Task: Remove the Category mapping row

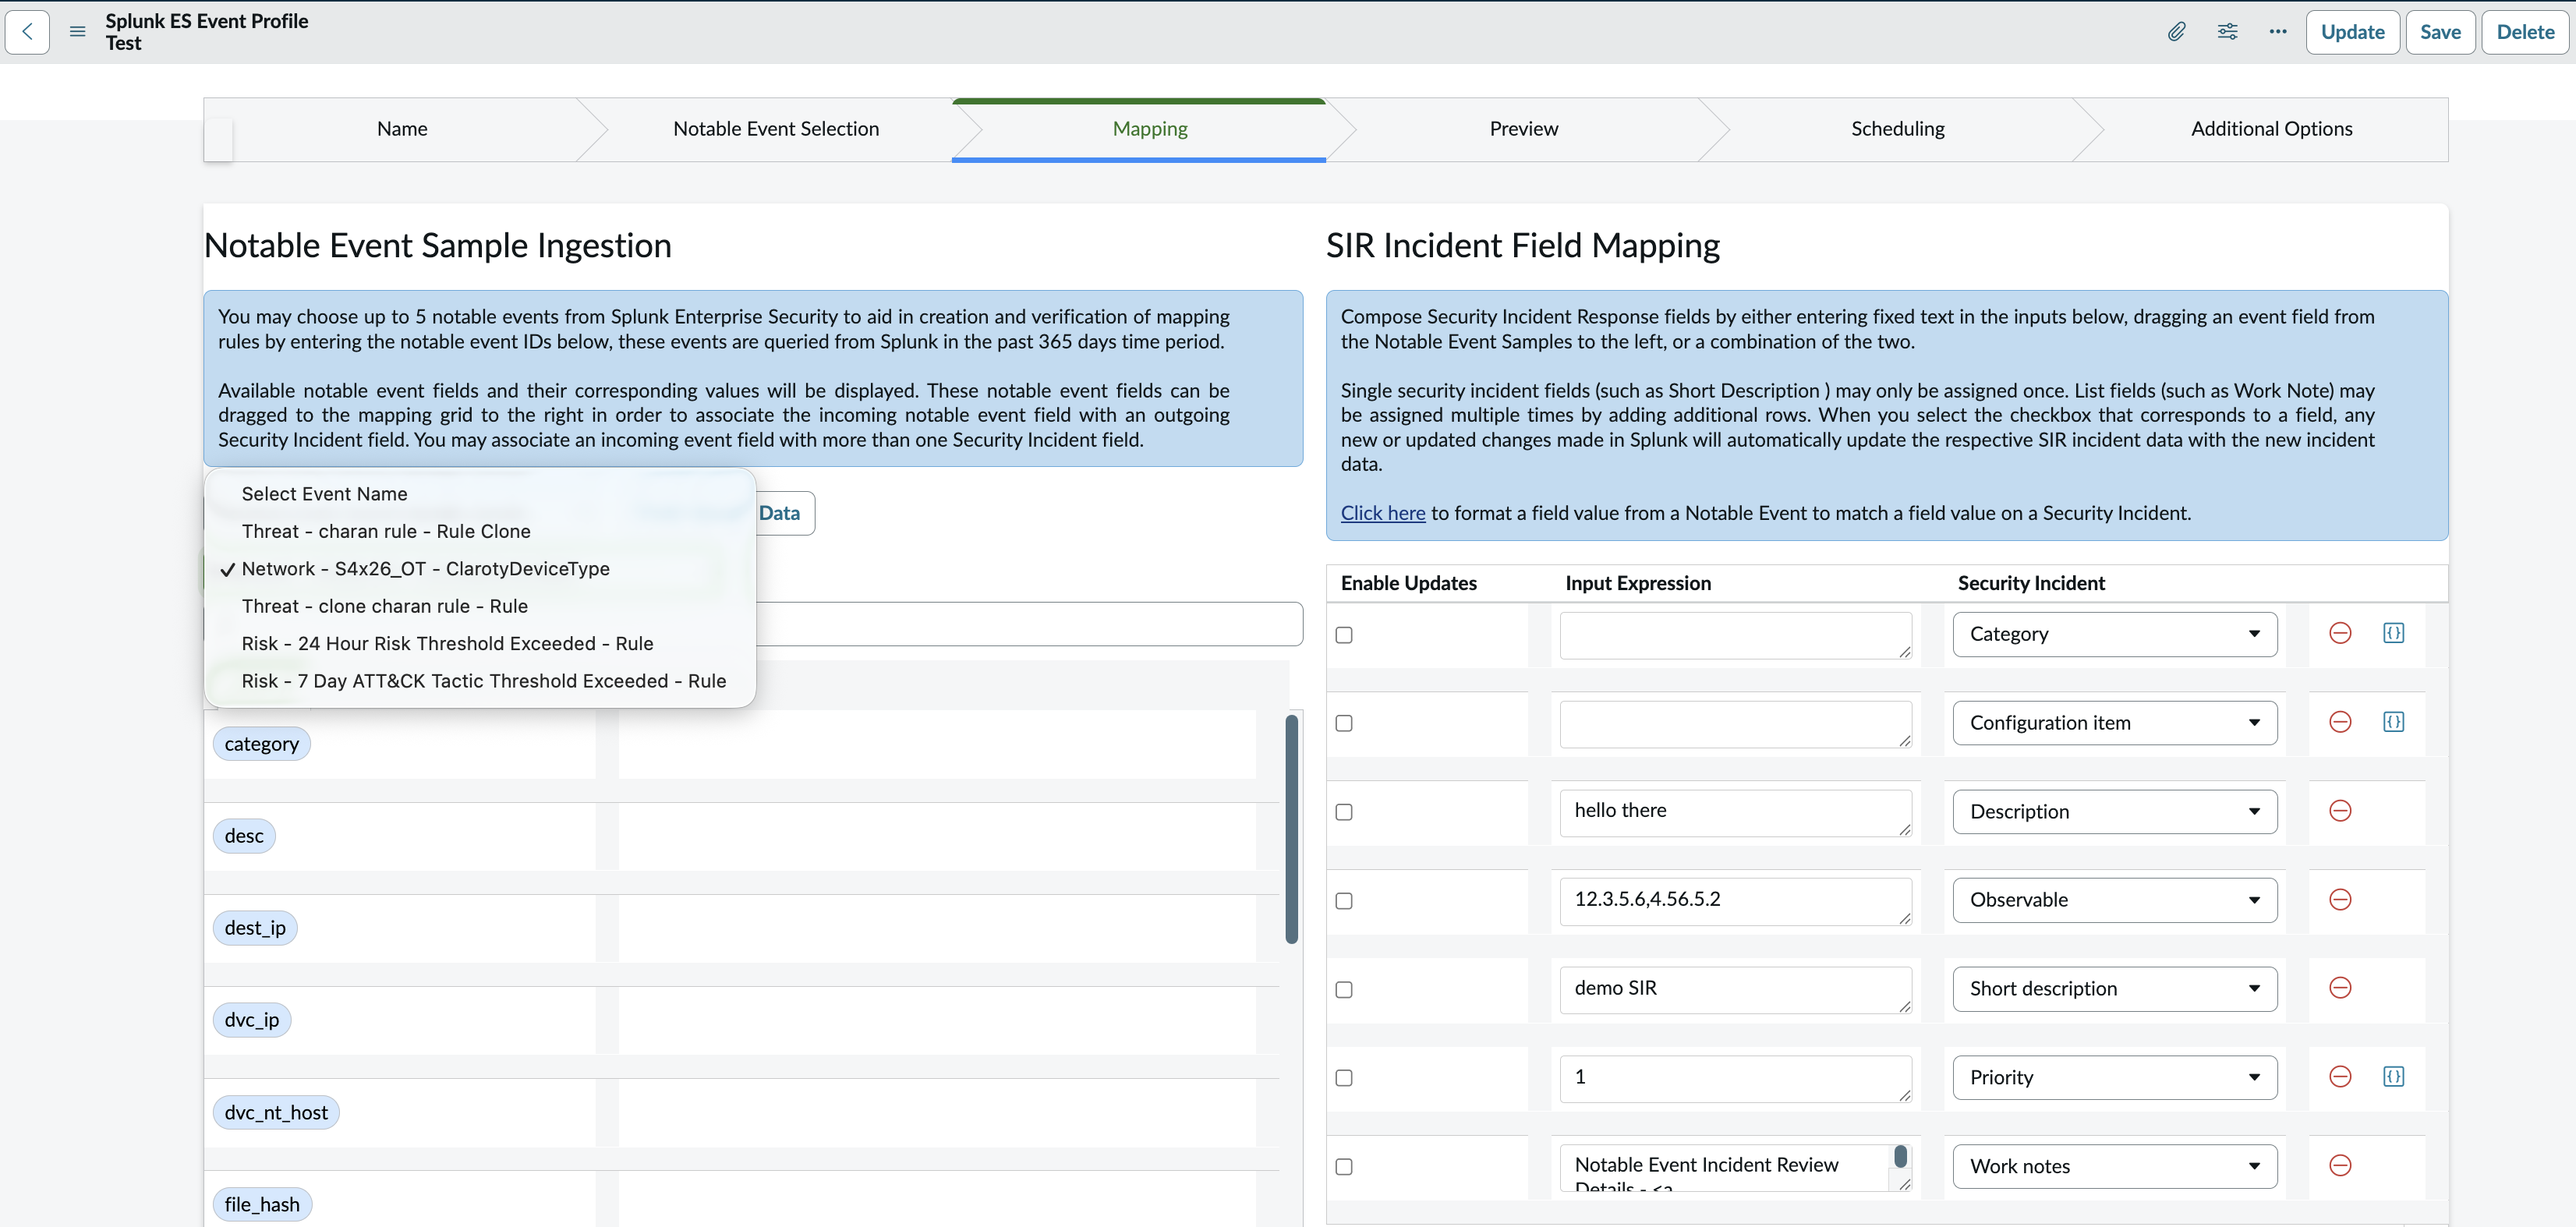Action: pyautogui.click(x=2340, y=633)
